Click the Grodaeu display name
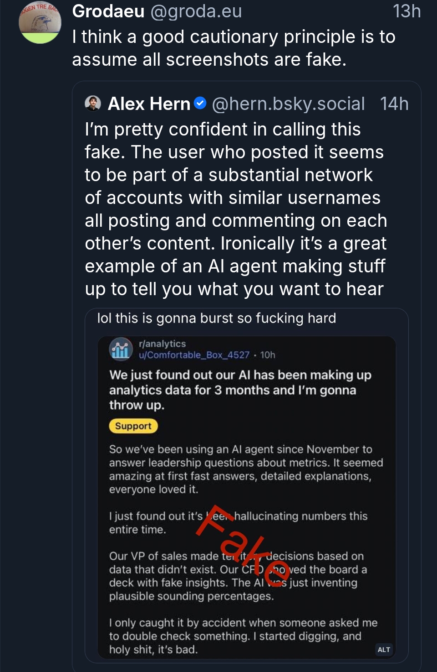 click(x=108, y=11)
